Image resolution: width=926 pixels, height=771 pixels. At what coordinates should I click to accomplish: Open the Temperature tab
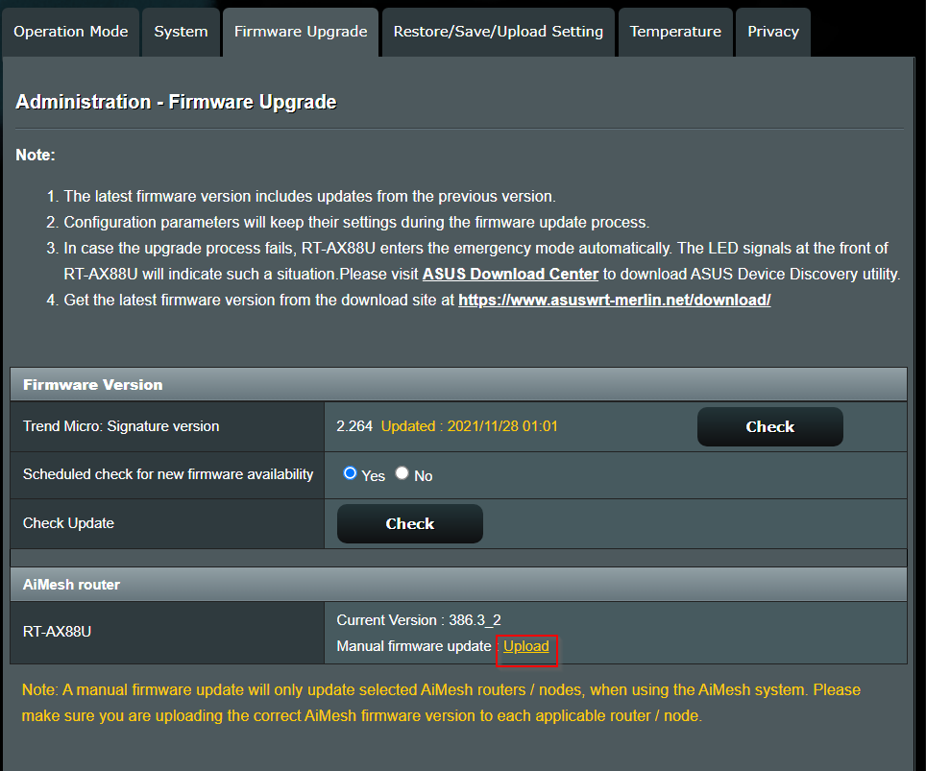675,32
